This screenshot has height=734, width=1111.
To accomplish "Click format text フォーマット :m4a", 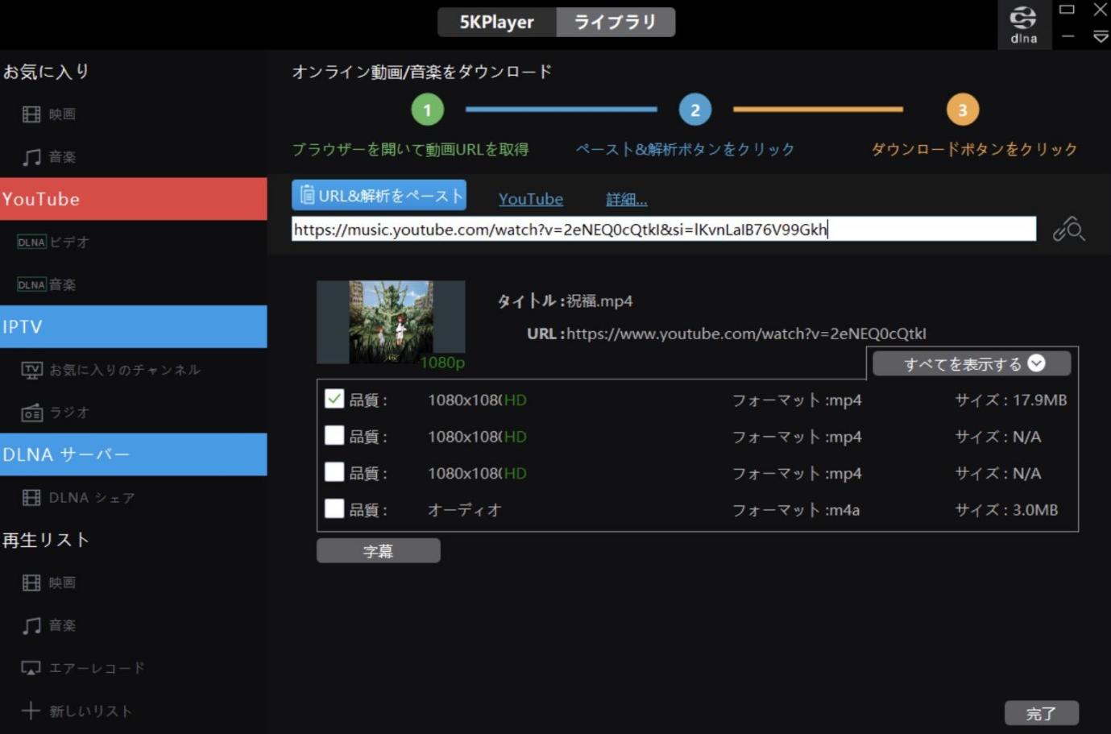I will 796,510.
